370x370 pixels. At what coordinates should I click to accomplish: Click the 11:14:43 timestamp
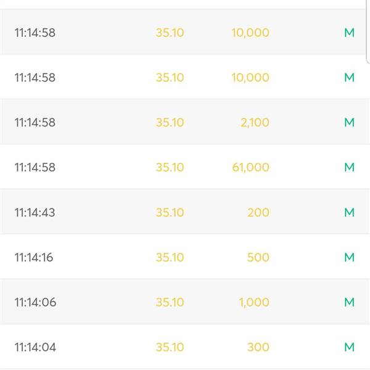point(35,212)
